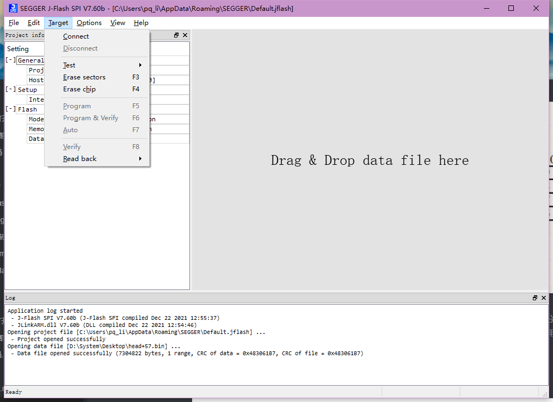Click the Setting column header
Image resolution: width=553 pixels, height=402 pixels.
pyautogui.click(x=18, y=49)
